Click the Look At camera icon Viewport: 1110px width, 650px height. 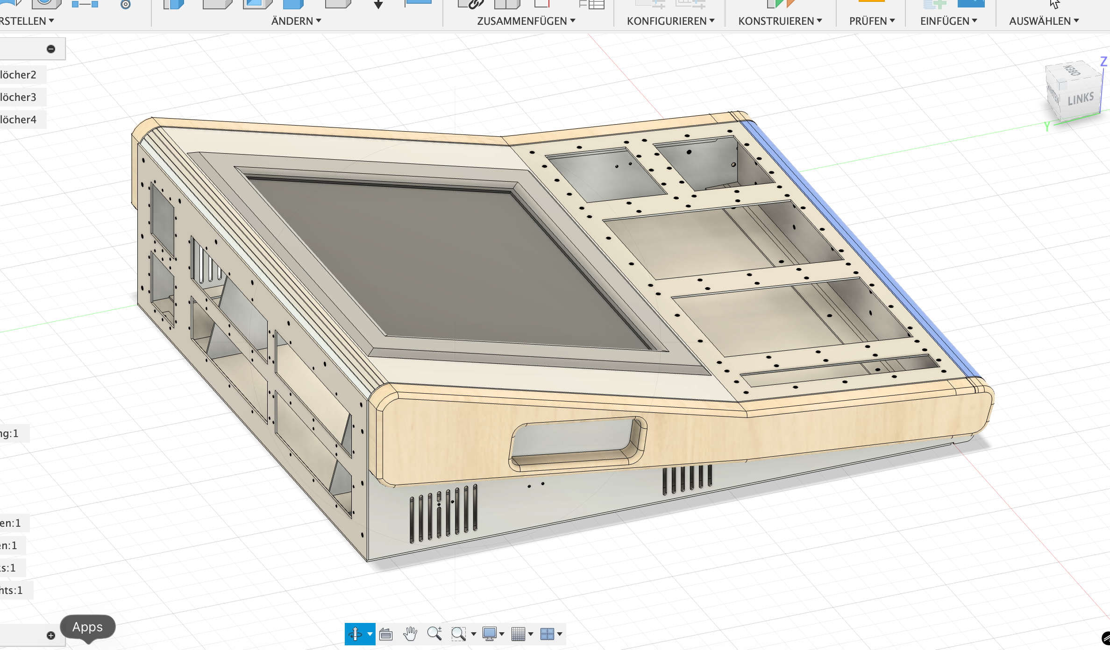click(386, 634)
